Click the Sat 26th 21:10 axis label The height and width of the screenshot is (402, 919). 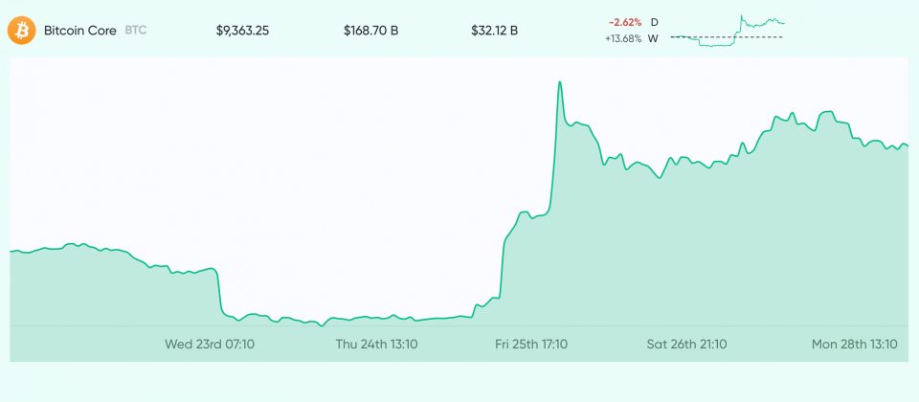pyautogui.click(x=686, y=343)
